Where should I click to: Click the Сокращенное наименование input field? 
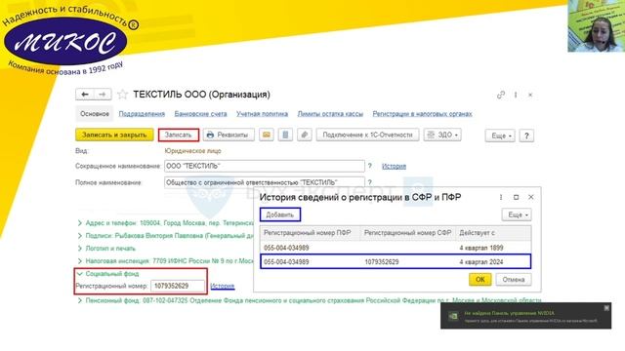[265, 166]
